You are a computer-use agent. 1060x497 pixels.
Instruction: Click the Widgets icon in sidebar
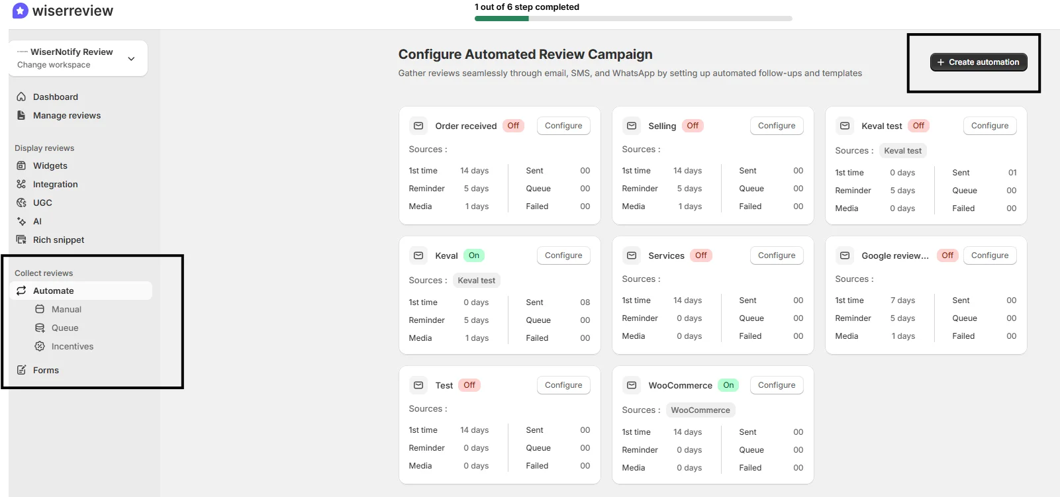click(21, 165)
